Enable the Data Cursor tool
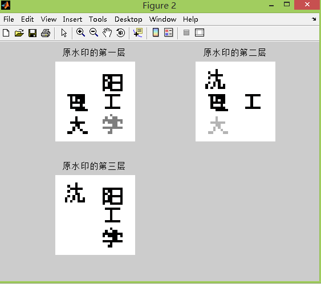This screenshot has width=321, height=284. [x=138, y=33]
